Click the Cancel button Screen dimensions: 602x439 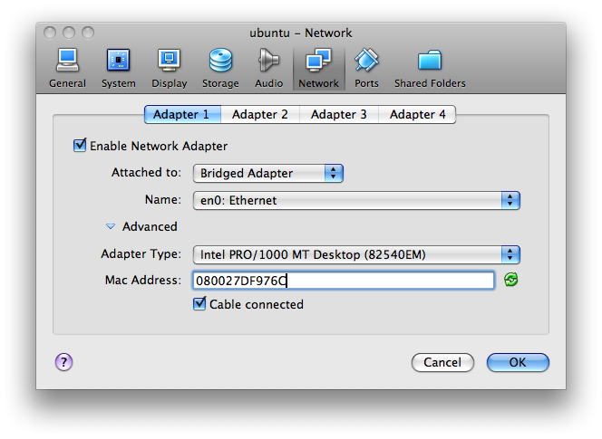(x=442, y=363)
